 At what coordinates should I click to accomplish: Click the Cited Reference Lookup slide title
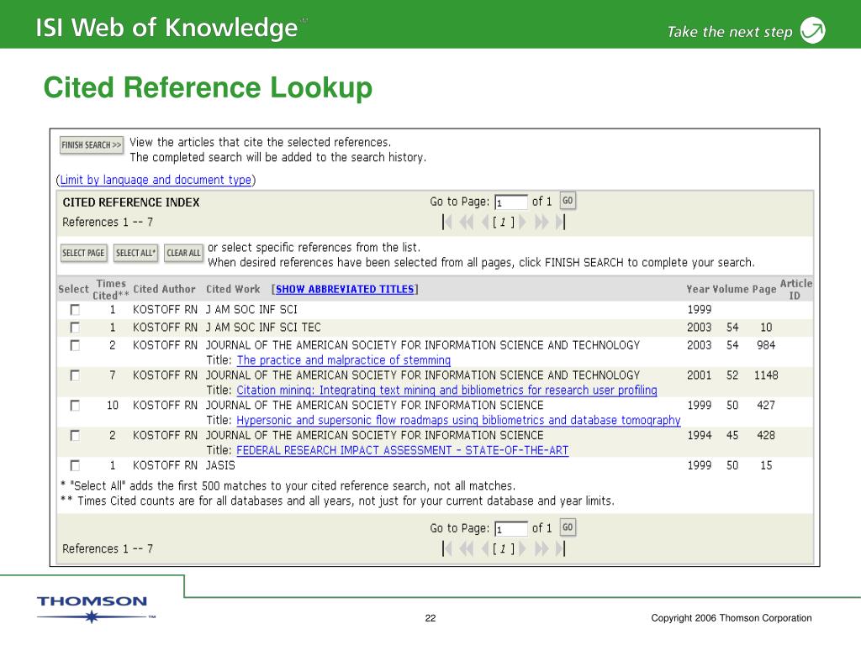(208, 87)
